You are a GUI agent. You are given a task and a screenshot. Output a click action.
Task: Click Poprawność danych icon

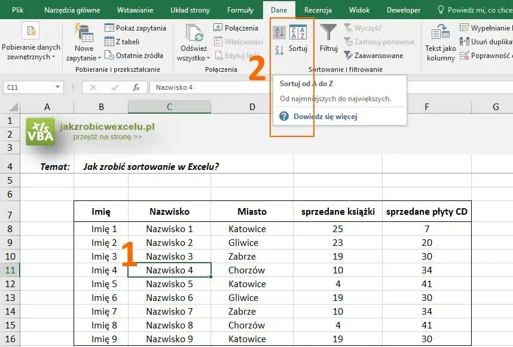464,55
